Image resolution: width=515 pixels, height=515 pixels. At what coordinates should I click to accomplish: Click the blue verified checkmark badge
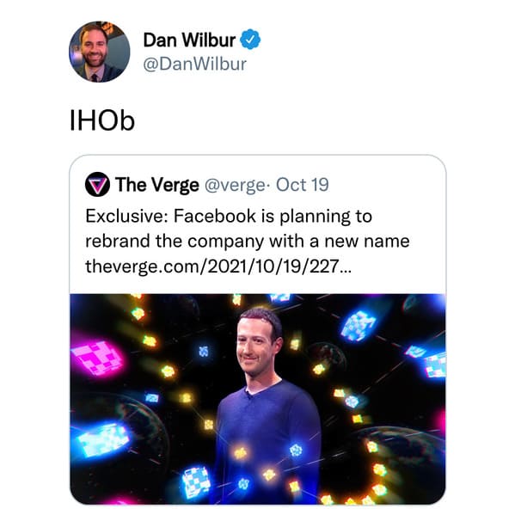click(x=250, y=40)
